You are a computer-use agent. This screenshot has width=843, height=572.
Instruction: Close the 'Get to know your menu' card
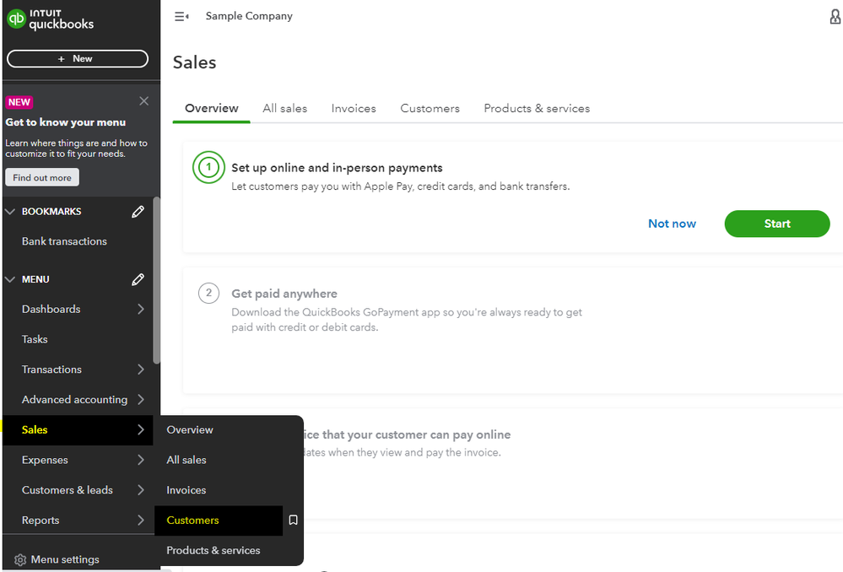[x=143, y=101]
